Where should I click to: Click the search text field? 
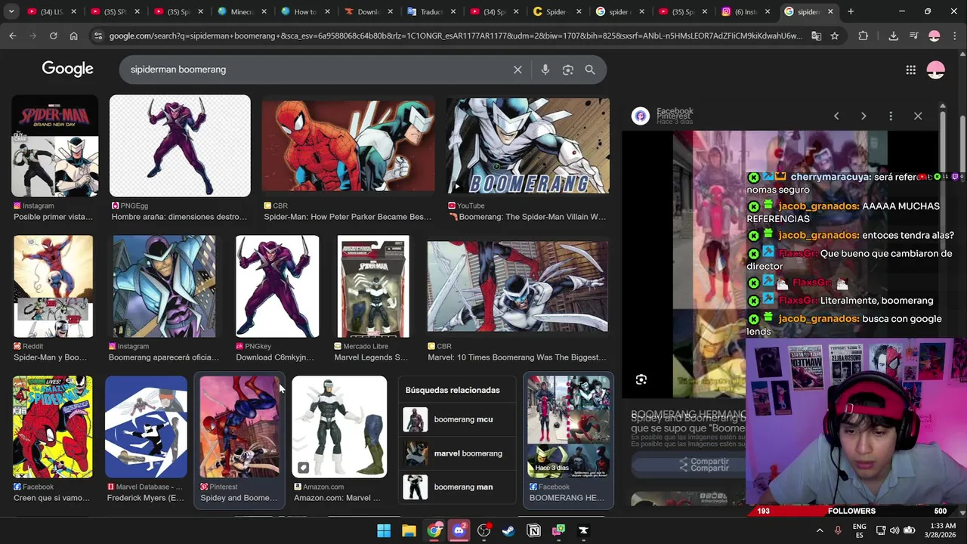pos(317,70)
